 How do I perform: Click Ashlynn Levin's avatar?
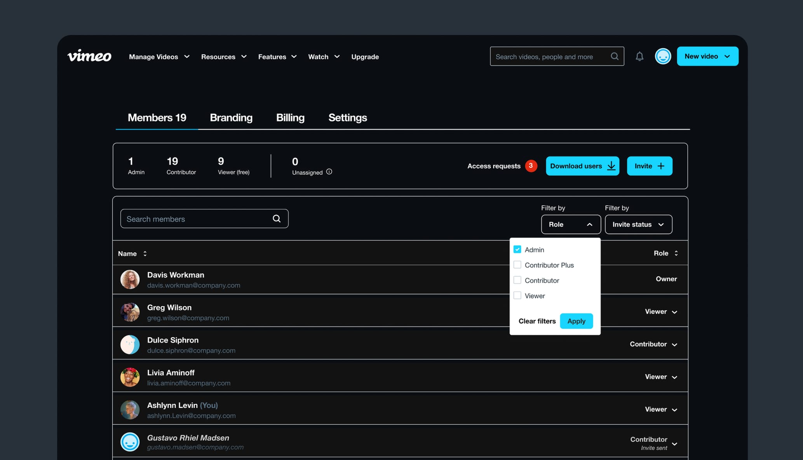point(130,410)
